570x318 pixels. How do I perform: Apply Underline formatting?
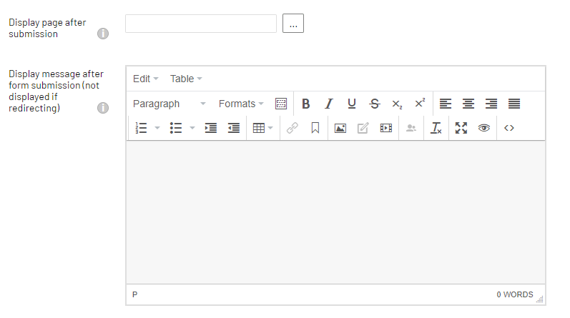pos(351,104)
